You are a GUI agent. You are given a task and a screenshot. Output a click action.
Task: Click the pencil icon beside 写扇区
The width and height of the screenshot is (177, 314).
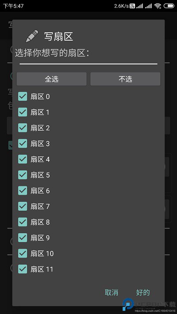[32, 36]
